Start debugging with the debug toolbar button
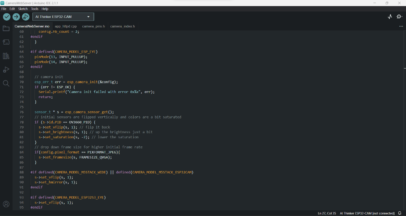406x216 pixels. 26,17
